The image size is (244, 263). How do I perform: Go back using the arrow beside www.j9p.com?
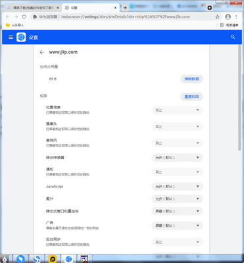[42, 52]
